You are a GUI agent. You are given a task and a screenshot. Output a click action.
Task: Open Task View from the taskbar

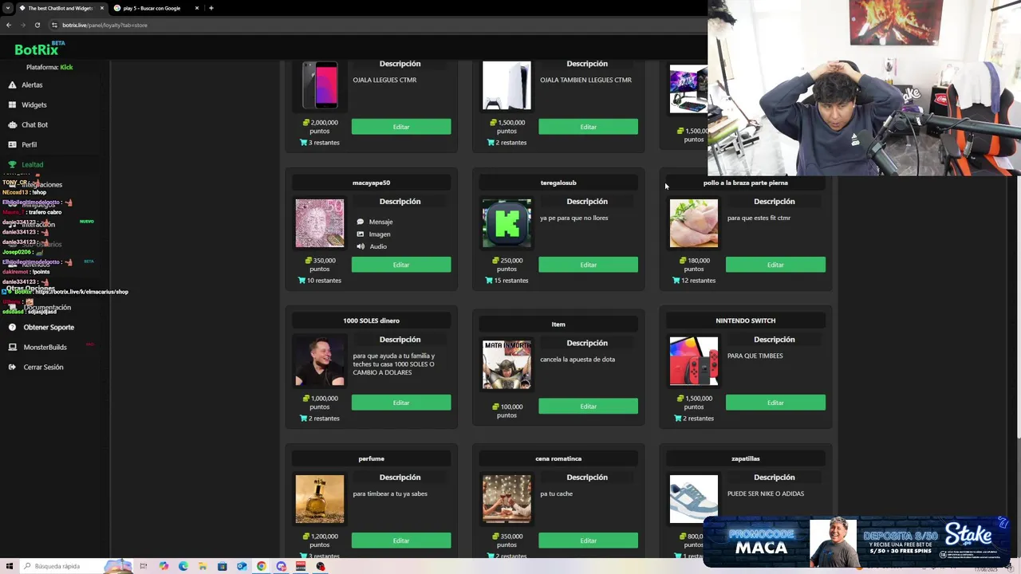click(144, 566)
